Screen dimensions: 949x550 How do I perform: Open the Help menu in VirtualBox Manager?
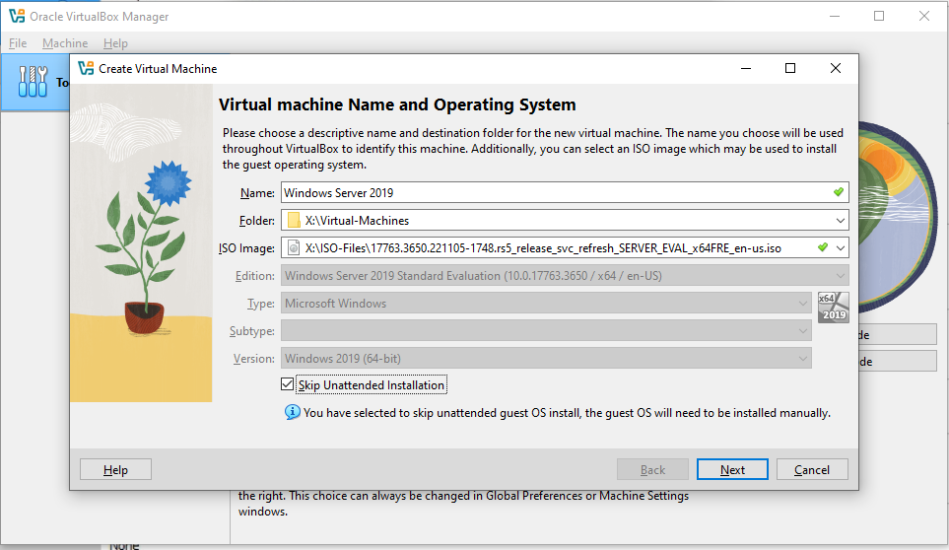click(x=115, y=43)
